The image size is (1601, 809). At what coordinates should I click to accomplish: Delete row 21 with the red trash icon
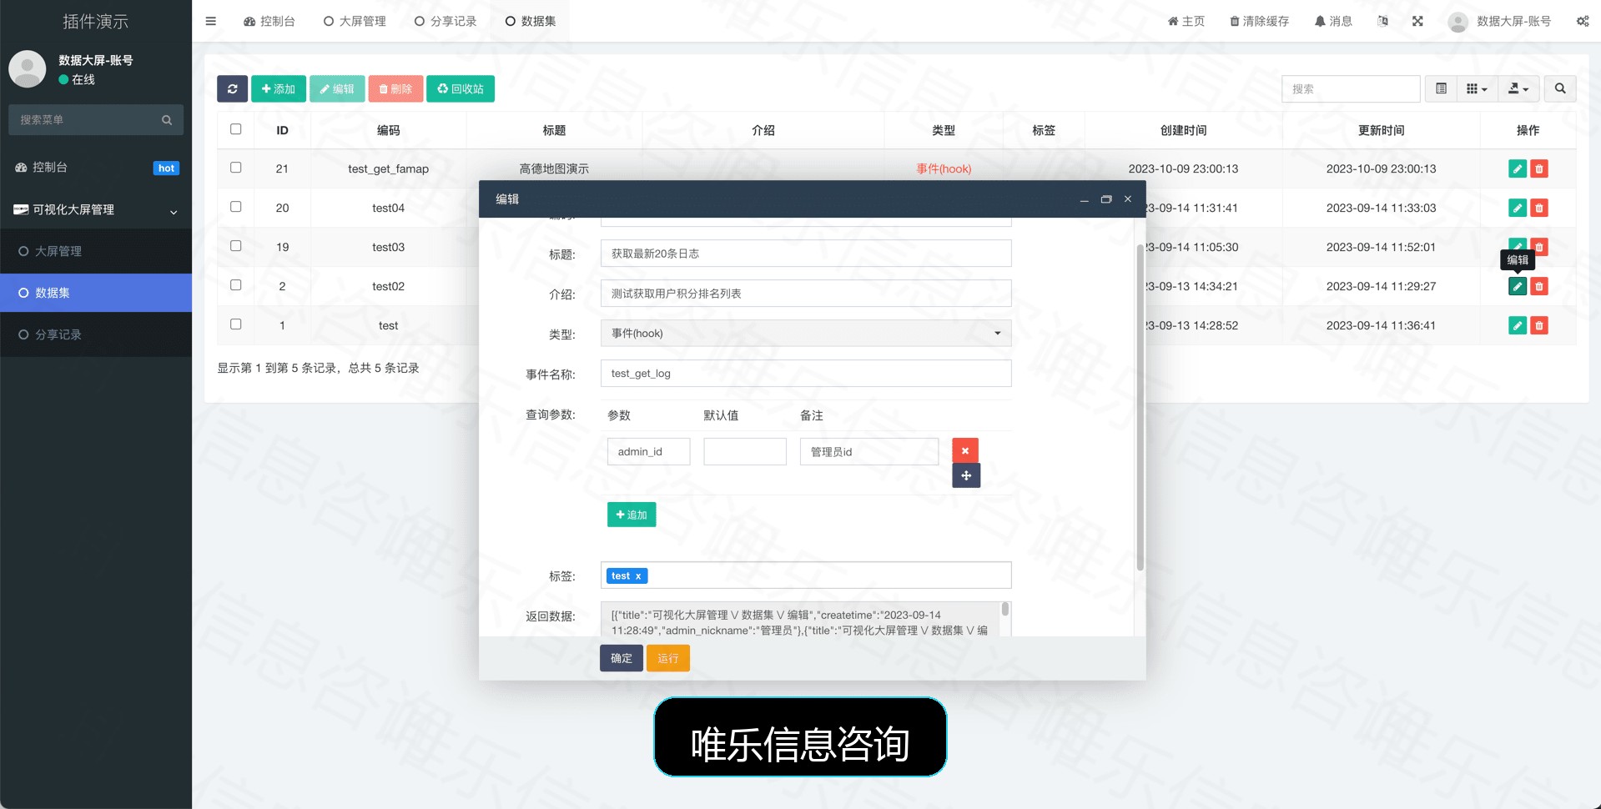click(x=1539, y=168)
